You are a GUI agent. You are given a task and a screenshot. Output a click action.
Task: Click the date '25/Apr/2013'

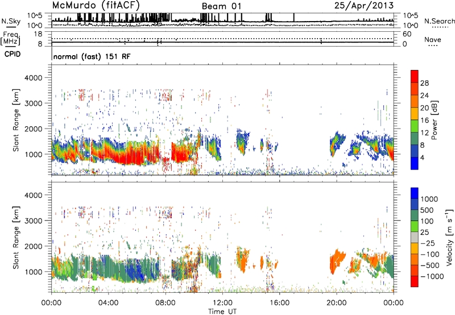click(364, 6)
